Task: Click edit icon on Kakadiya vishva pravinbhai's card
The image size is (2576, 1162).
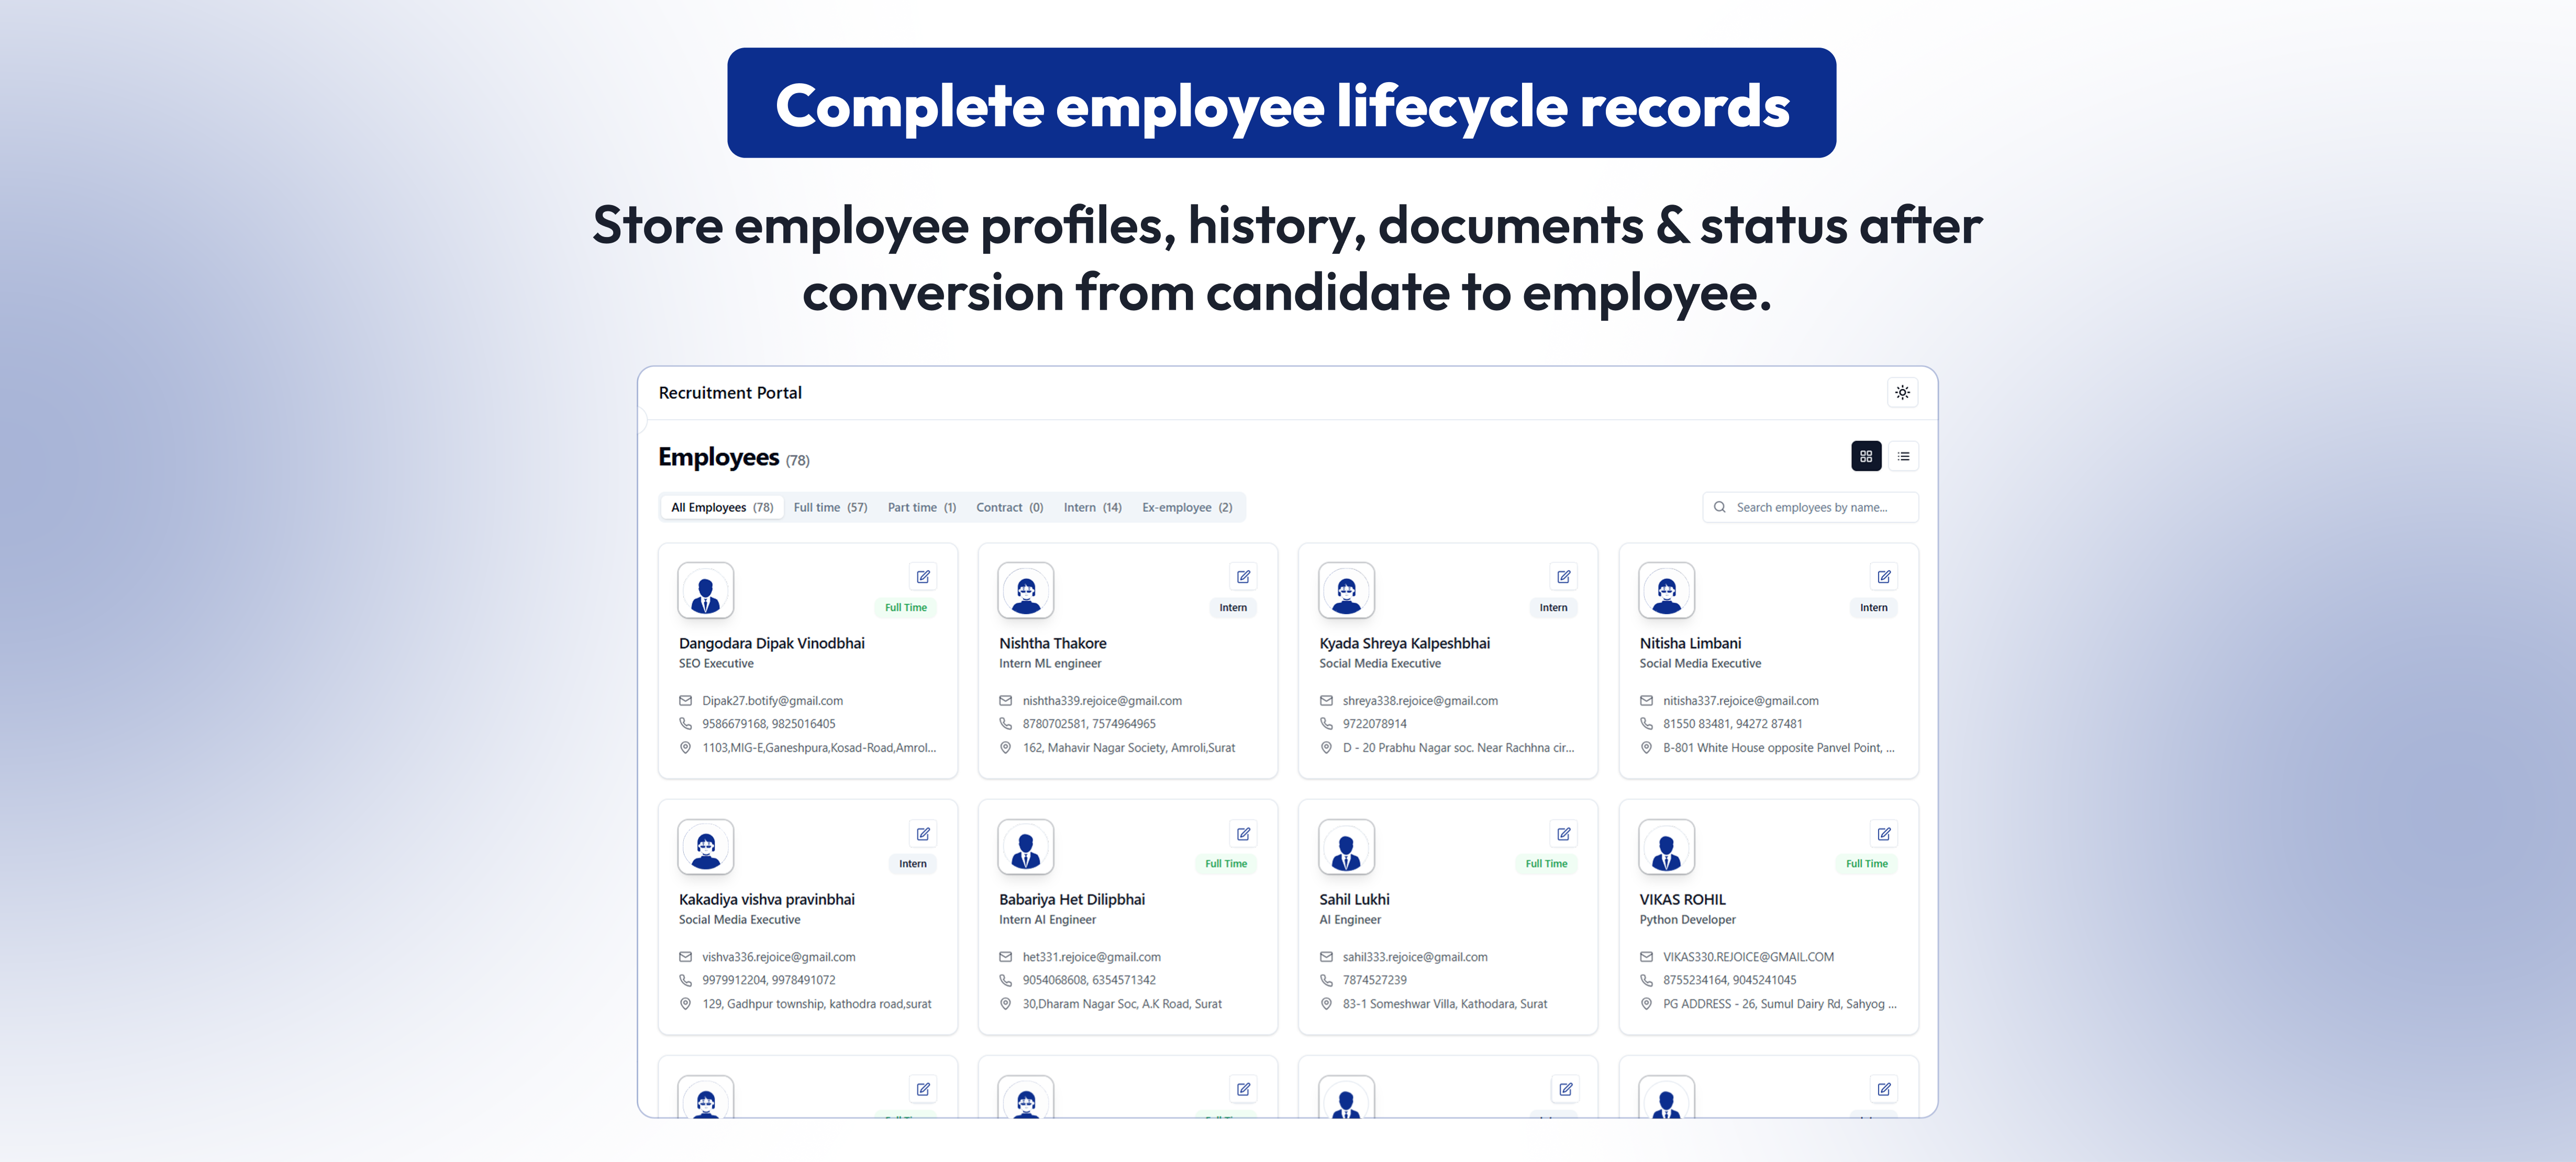Action: click(923, 833)
